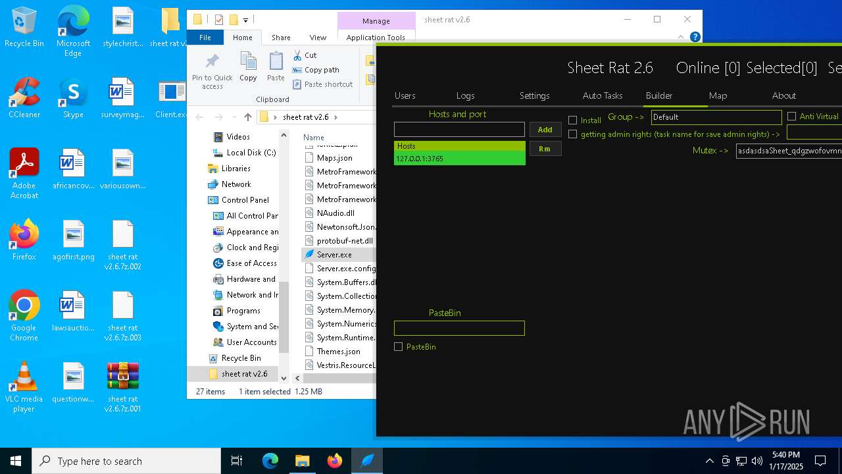
Task: Open Task View on the taskbar
Action: coord(237,461)
